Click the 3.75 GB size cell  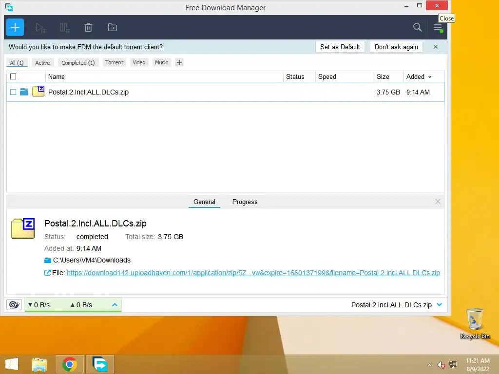pos(388,92)
